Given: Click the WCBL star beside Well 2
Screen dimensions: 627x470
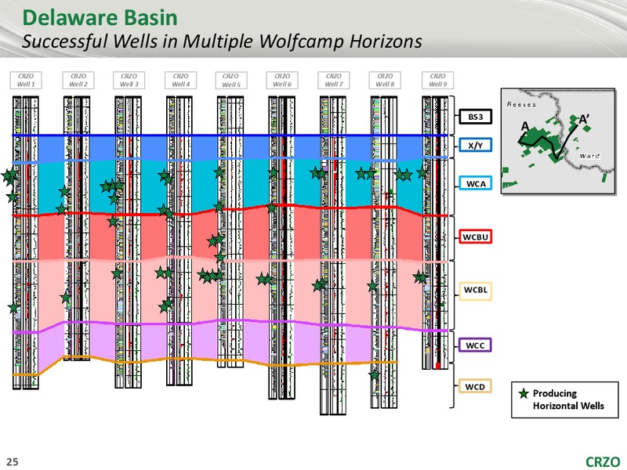Looking at the screenshot, I should click(66, 298).
